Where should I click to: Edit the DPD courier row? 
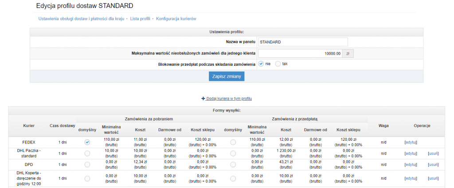(x=411, y=164)
